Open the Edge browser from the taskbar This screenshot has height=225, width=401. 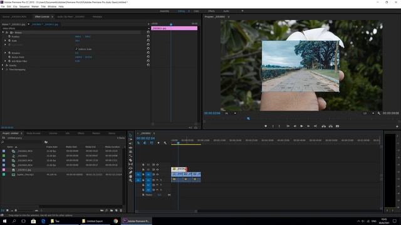[43, 221]
